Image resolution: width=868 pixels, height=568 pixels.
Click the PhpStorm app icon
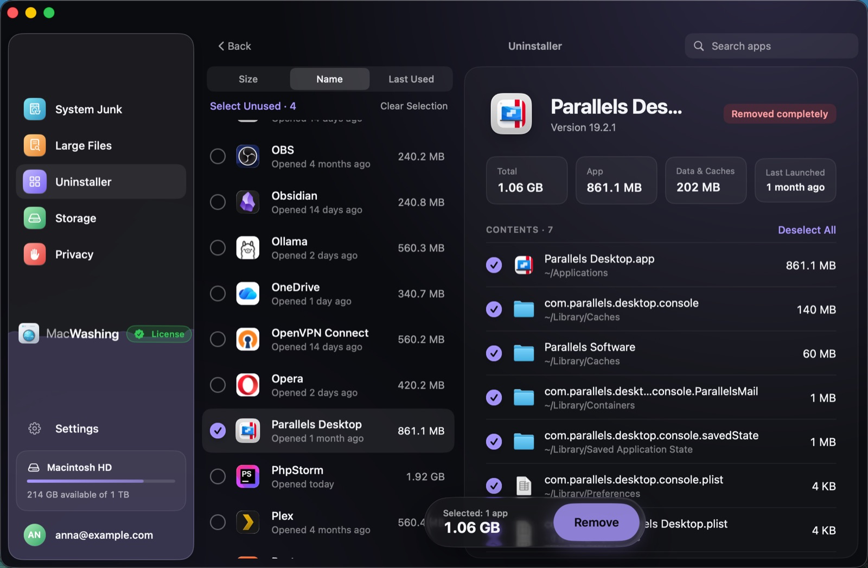(x=248, y=476)
